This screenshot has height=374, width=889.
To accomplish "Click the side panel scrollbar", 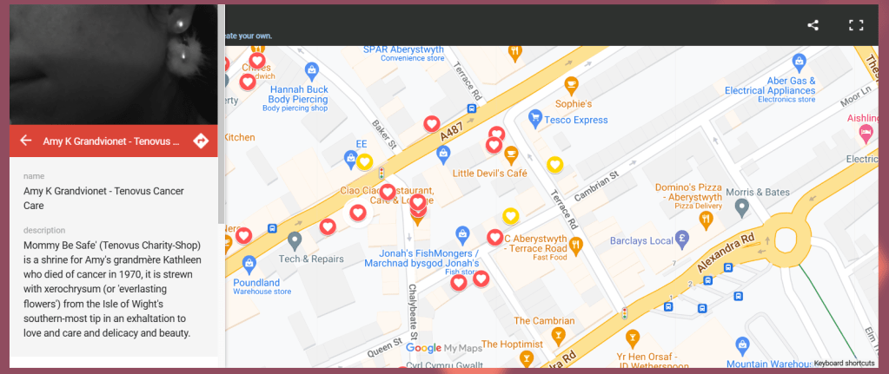I will pos(221,113).
